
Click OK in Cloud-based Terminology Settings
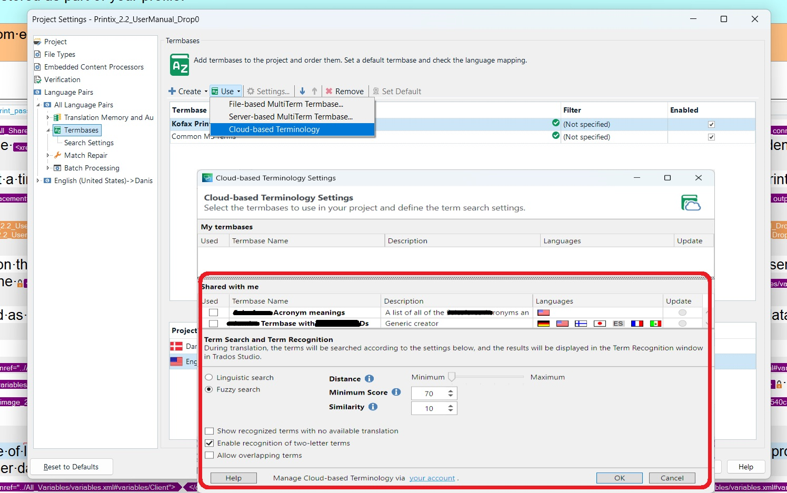[x=620, y=478]
